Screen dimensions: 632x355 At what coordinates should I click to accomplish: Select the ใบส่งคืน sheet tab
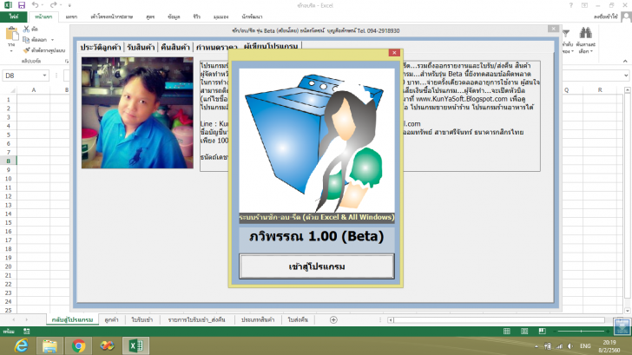[298, 319]
